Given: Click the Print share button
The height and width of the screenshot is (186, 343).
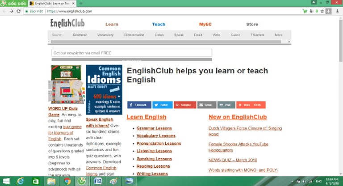Looking at the screenshot, I should click(x=226, y=105).
